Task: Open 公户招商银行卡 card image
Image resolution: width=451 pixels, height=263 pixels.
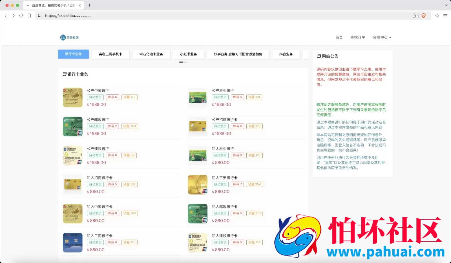Action: click(x=198, y=126)
